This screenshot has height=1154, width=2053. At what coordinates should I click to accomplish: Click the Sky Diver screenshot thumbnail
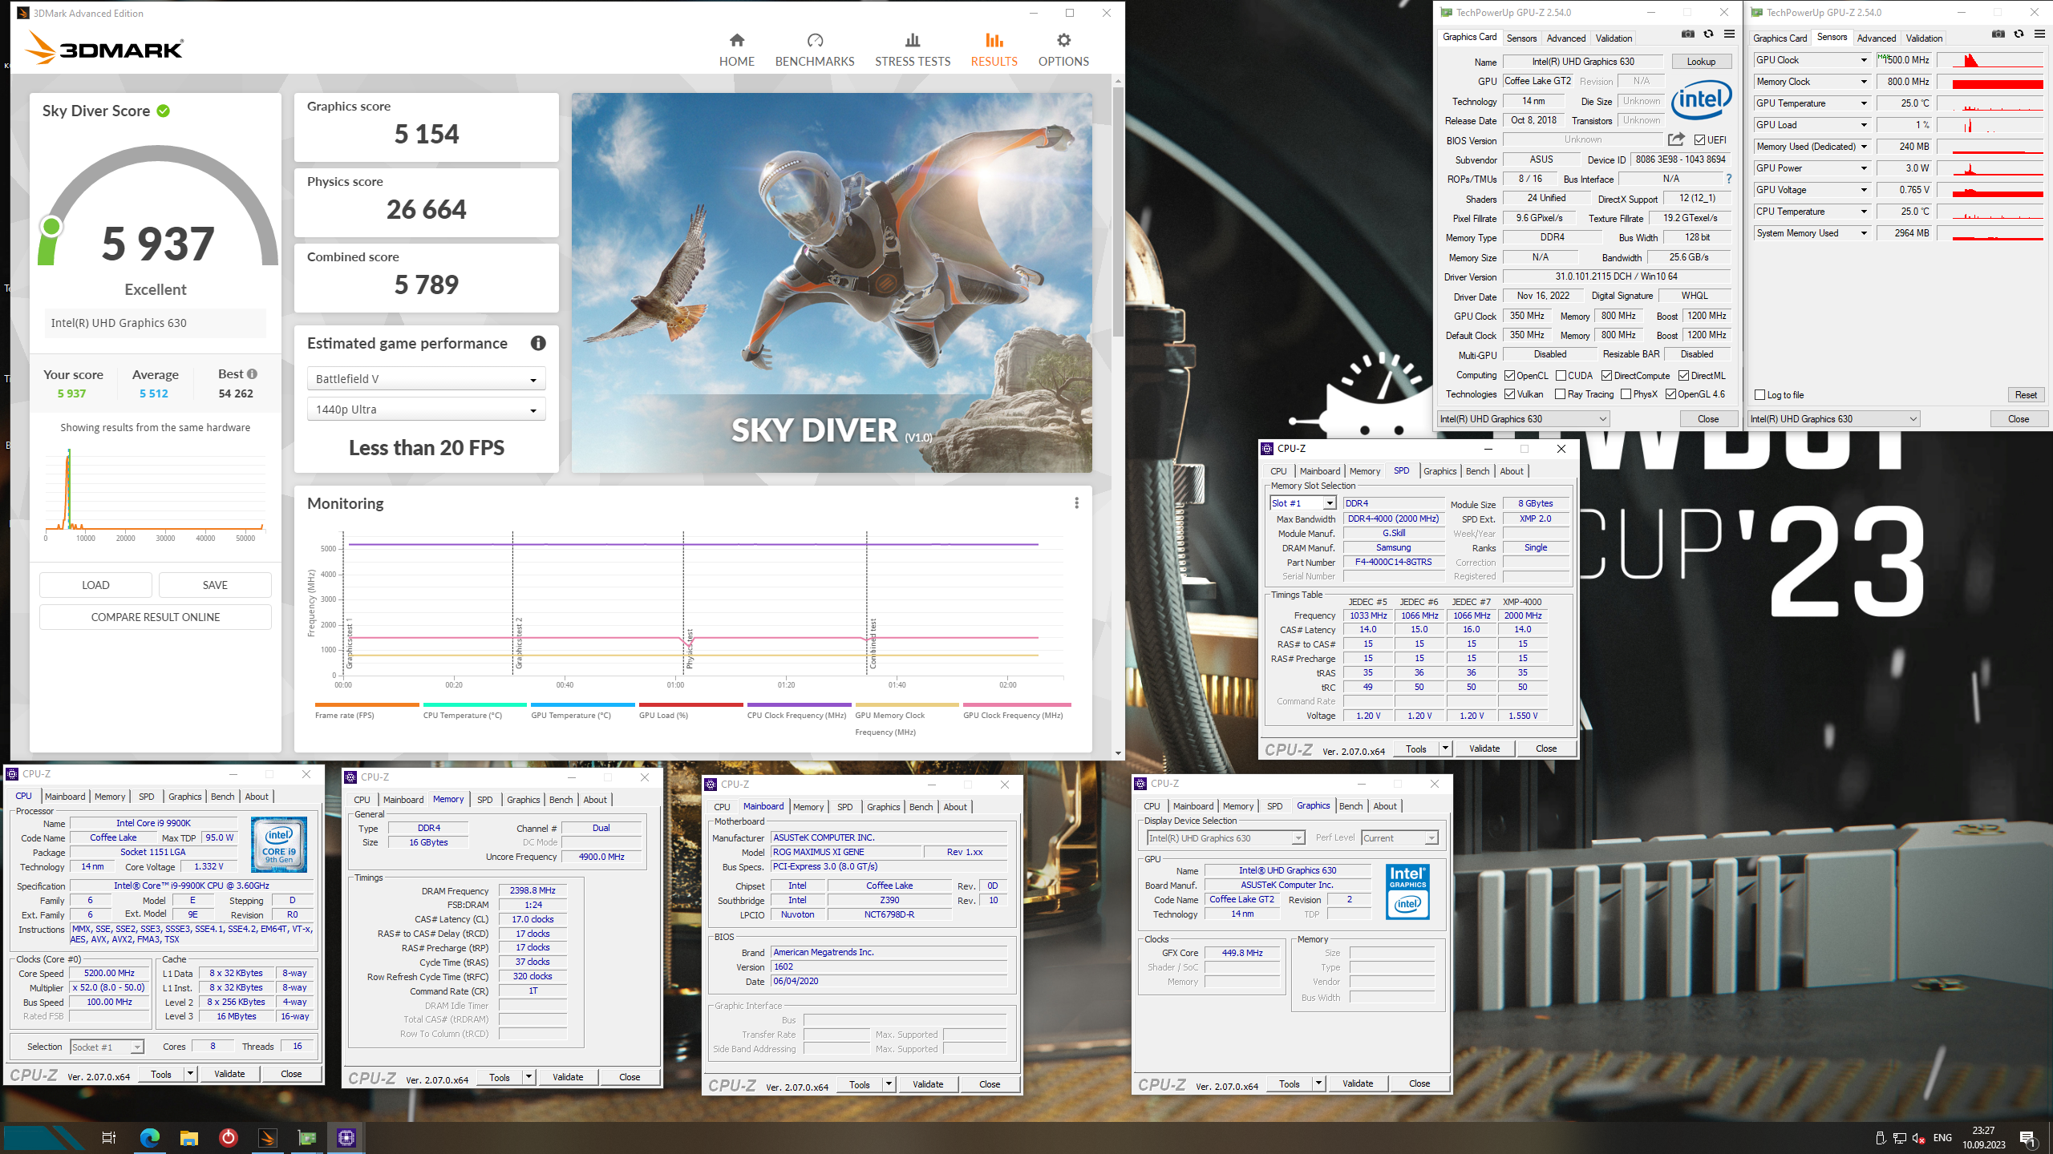point(832,282)
